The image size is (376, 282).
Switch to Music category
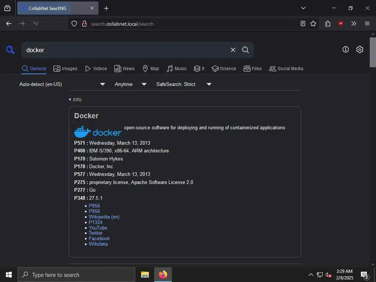click(177, 69)
